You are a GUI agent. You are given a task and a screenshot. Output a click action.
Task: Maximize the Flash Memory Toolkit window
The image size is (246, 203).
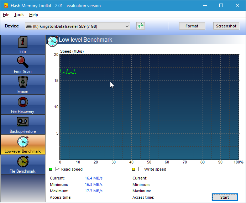coord(221,5)
